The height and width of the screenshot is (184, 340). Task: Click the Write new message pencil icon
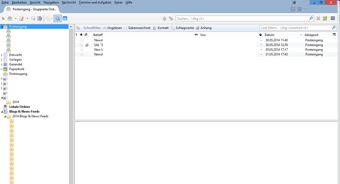point(22,19)
